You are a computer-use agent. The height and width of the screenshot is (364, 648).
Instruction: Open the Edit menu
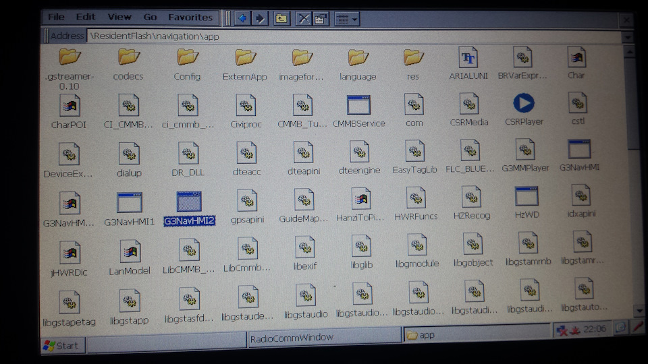[x=86, y=17]
